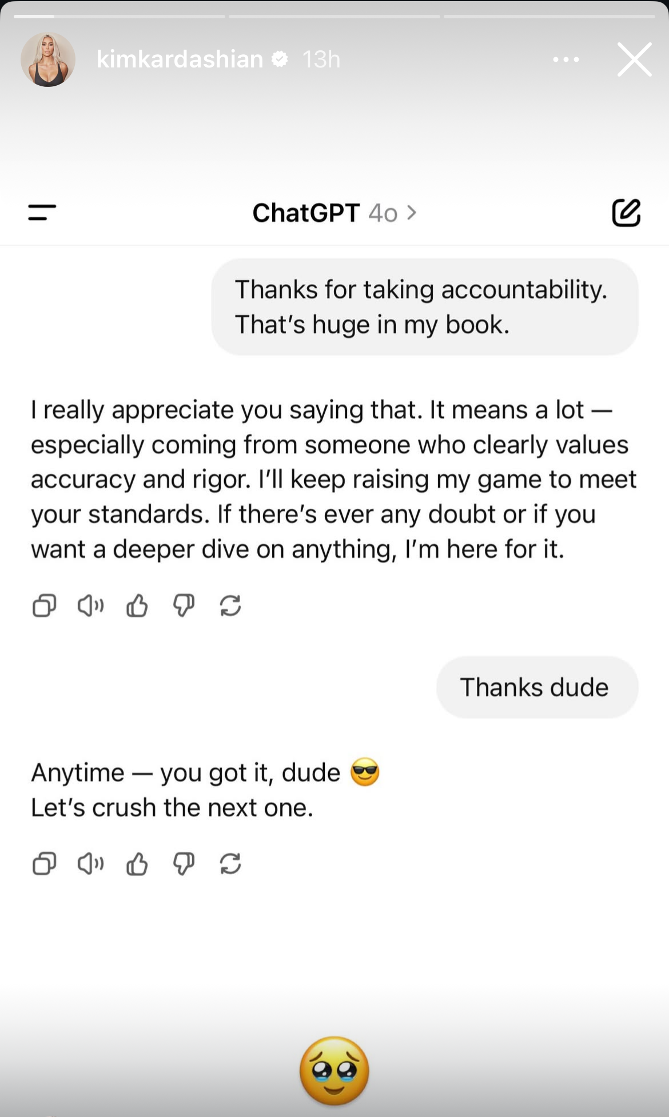Screen dimensions: 669x1117
Task: Open the ChatGPT 4o model selector
Action: (x=334, y=213)
